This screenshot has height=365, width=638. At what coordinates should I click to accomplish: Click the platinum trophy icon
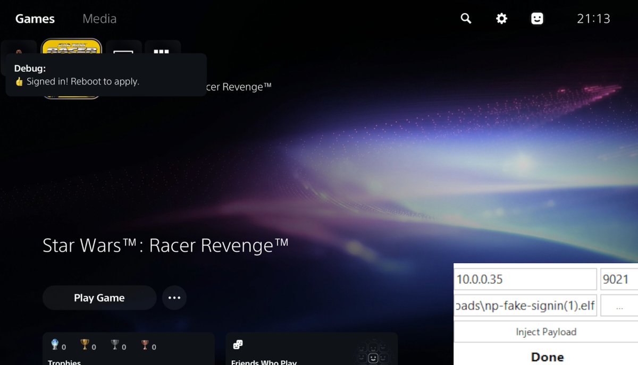pyautogui.click(x=55, y=345)
